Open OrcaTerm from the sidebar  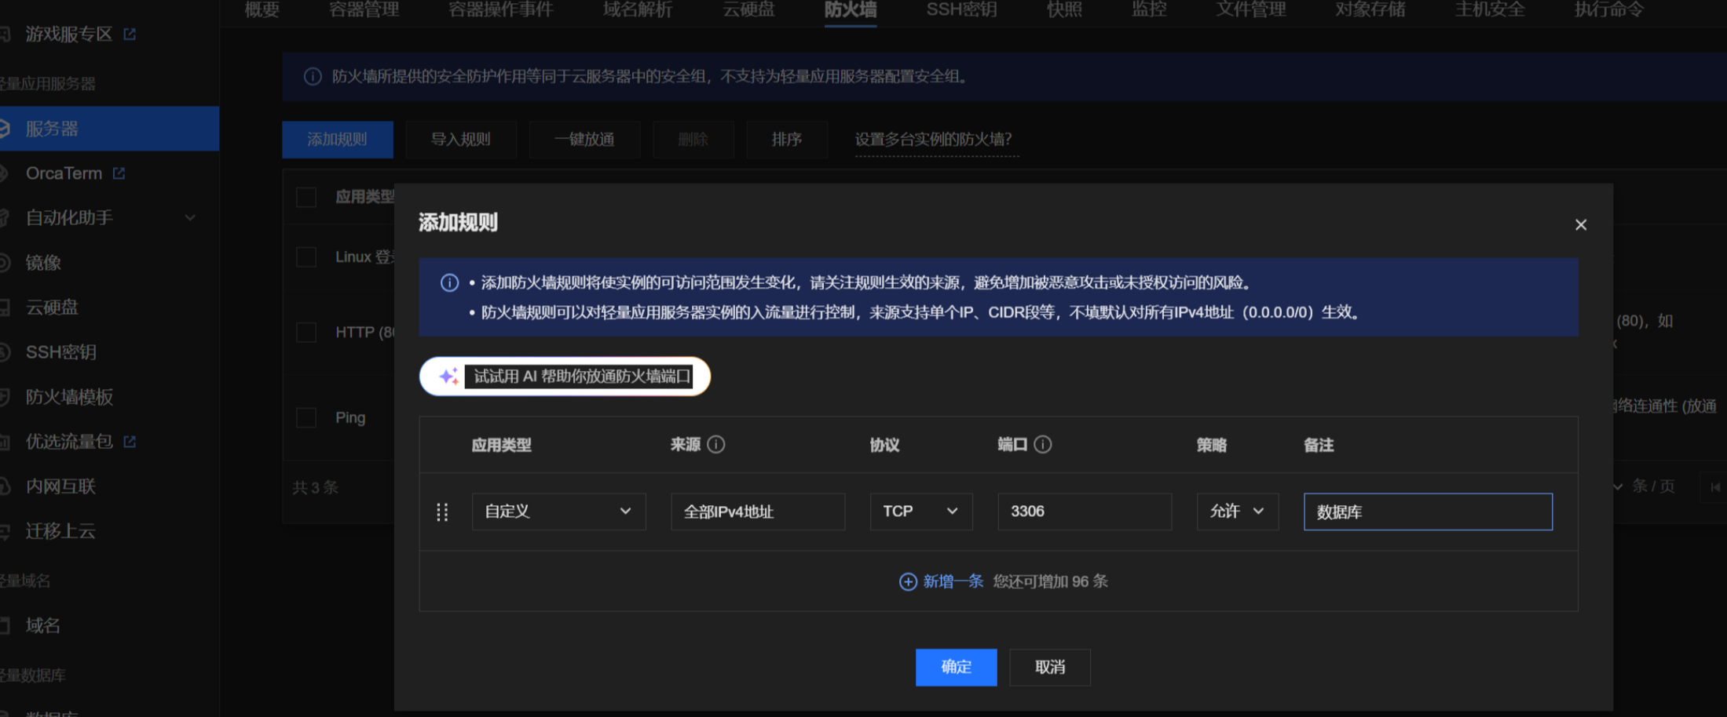63,173
